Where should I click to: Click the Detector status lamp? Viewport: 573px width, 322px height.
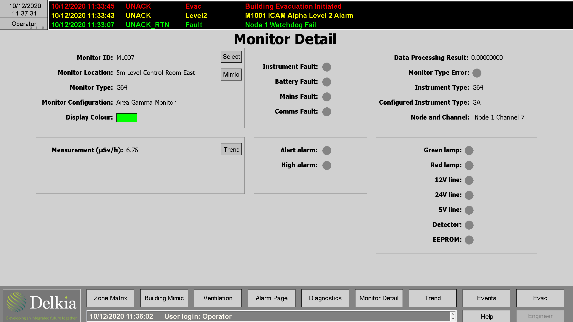469,225
